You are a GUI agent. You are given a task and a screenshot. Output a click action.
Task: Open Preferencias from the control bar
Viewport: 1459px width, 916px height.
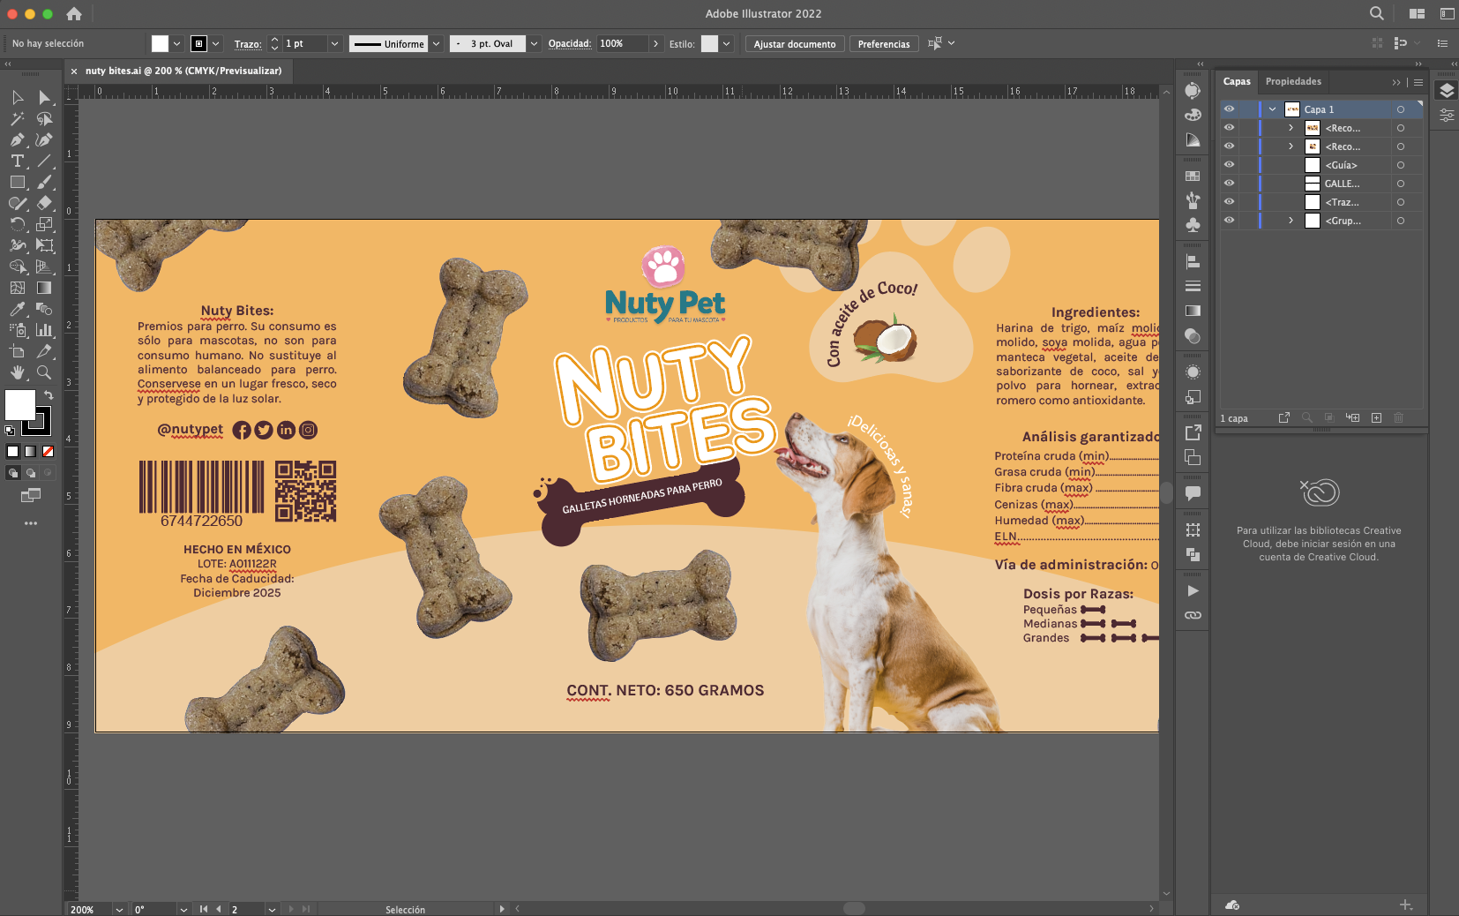coord(882,43)
